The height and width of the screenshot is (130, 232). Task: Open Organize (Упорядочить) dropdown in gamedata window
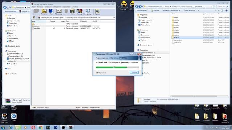click(142, 10)
